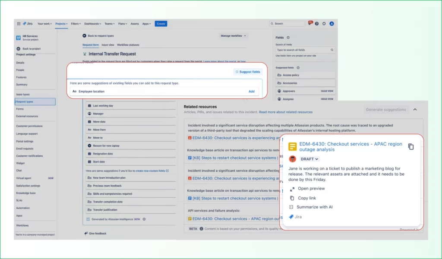Image resolution: width=442 pixels, height=259 pixels.
Task: Open Automation in sidebar
Action: click(x=23, y=208)
